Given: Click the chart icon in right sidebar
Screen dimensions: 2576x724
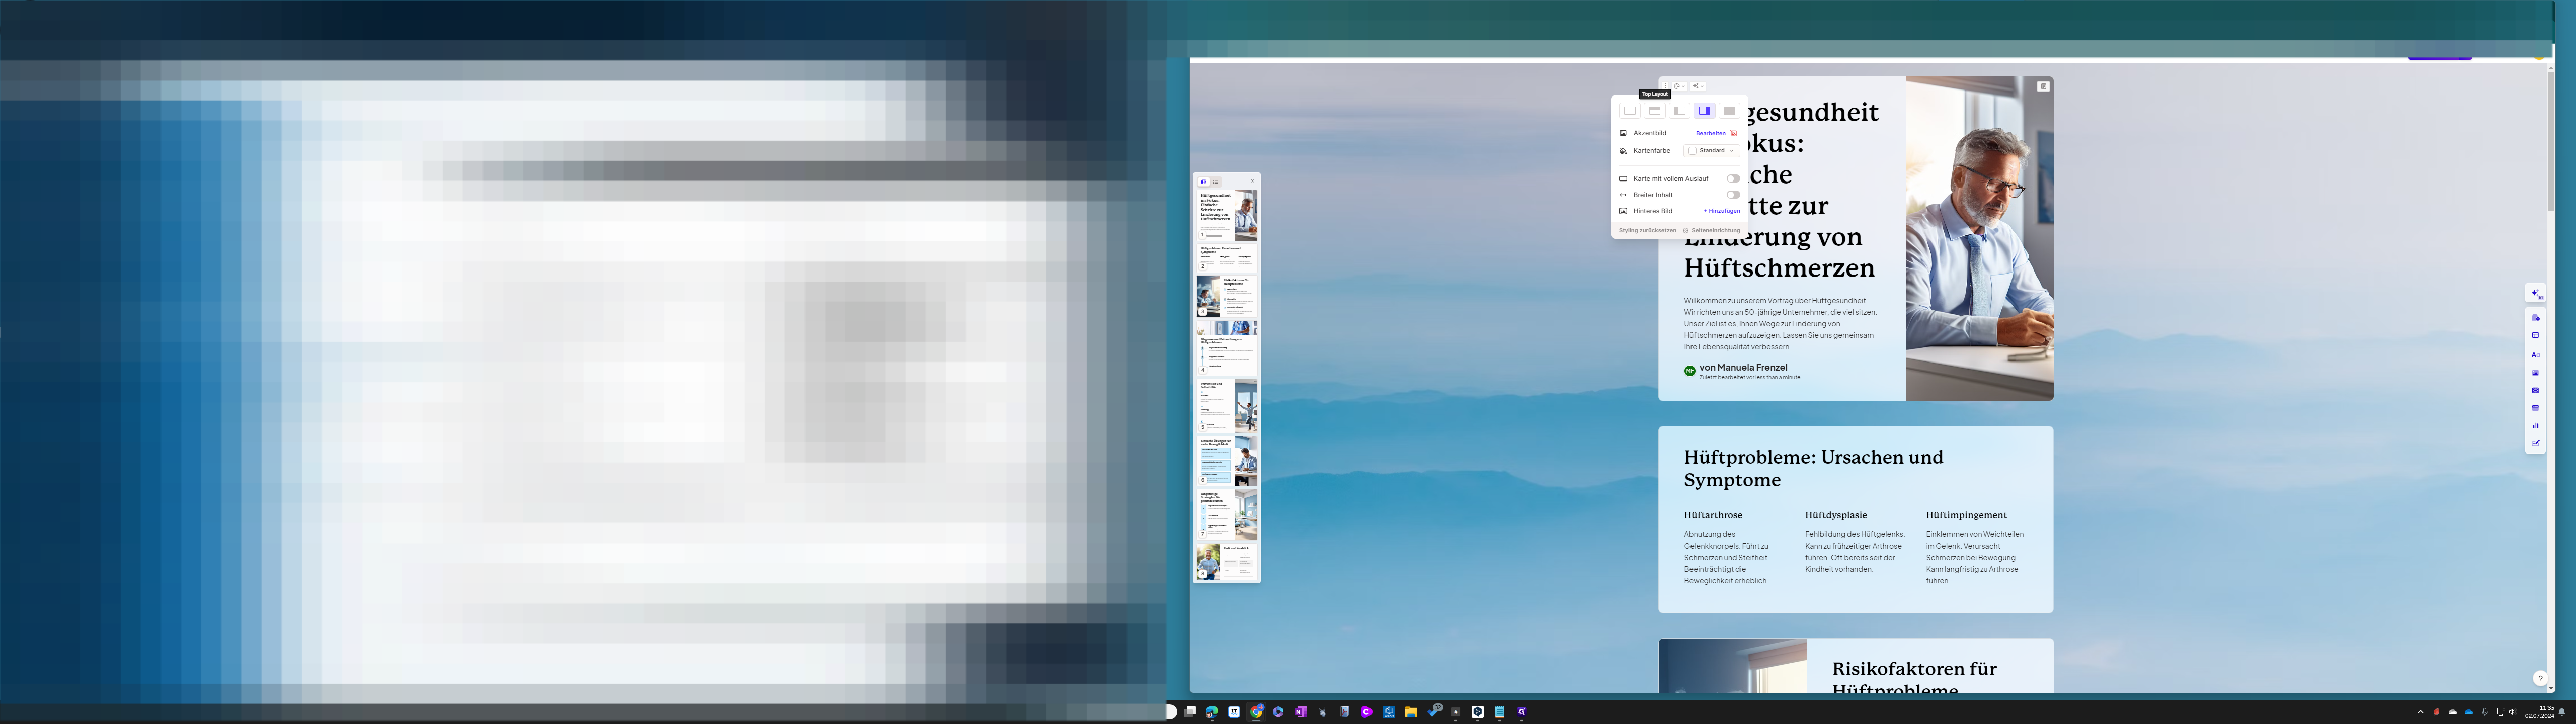Looking at the screenshot, I should tap(2535, 426).
